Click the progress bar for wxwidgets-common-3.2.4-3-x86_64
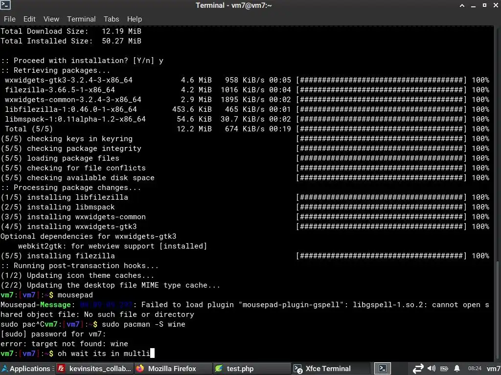This screenshot has height=375, width=501. coord(382,100)
